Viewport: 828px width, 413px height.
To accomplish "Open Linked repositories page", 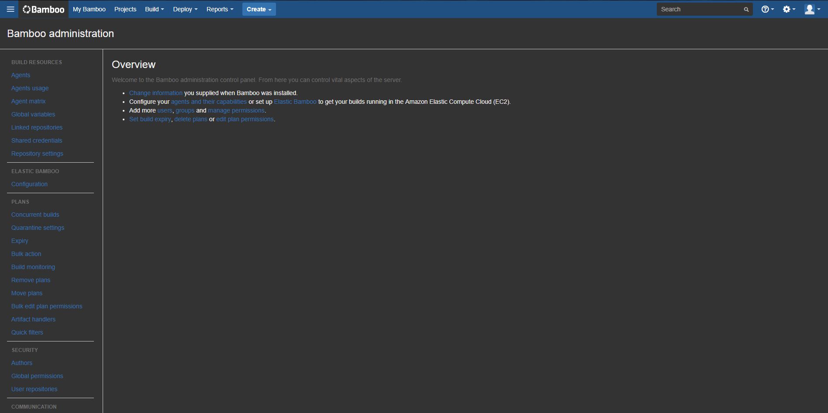I will 37,127.
